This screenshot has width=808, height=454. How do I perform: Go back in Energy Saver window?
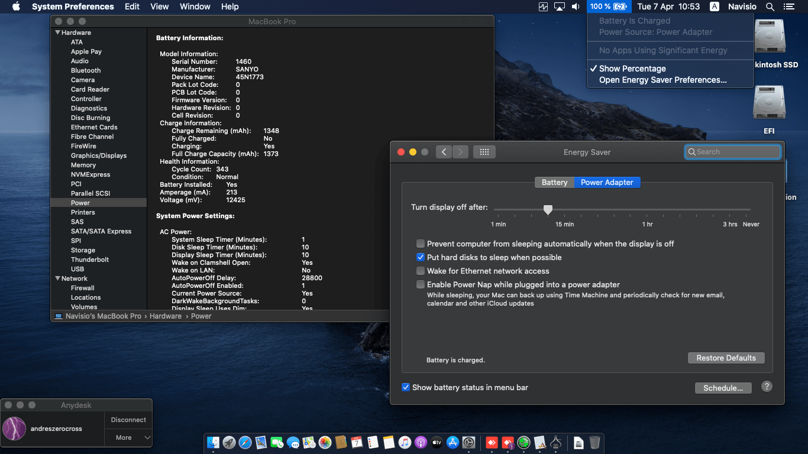[444, 152]
